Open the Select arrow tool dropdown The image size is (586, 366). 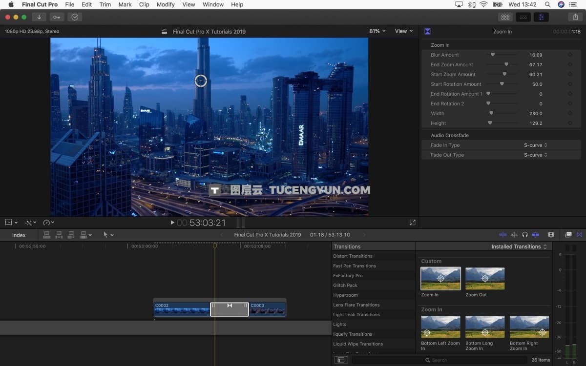(x=108, y=235)
